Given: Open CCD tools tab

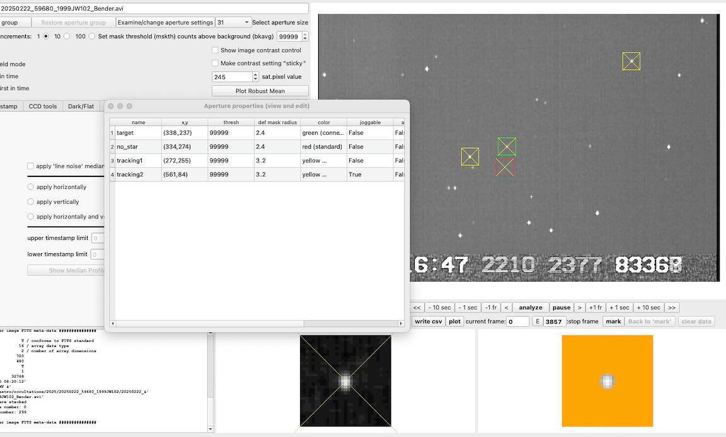Looking at the screenshot, I should tap(43, 106).
